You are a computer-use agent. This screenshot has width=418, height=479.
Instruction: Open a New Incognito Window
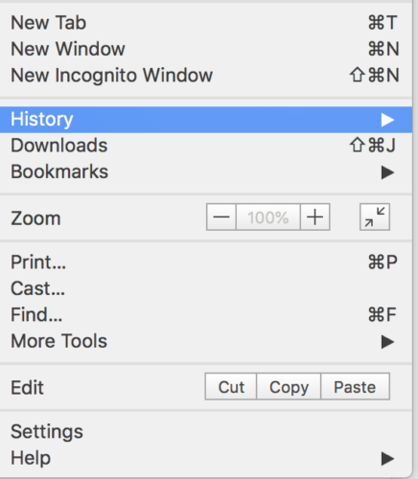(x=206, y=75)
